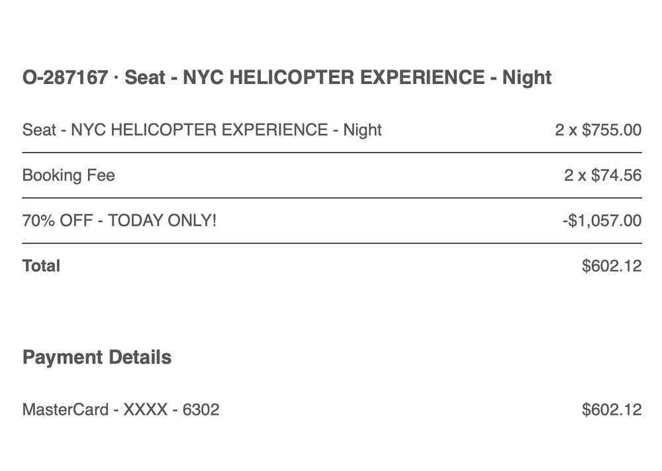The image size is (662, 471).
Task: Click the $602.12 amount beside MasterCard
Action: click(x=612, y=409)
